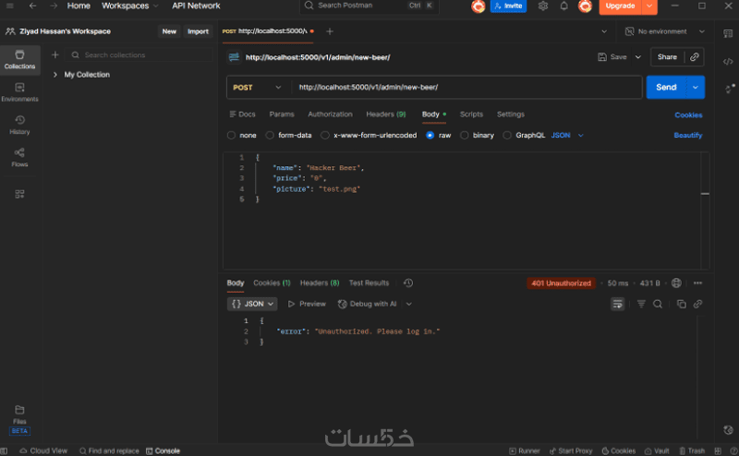Open the tabs overflow chevron

[604, 31]
